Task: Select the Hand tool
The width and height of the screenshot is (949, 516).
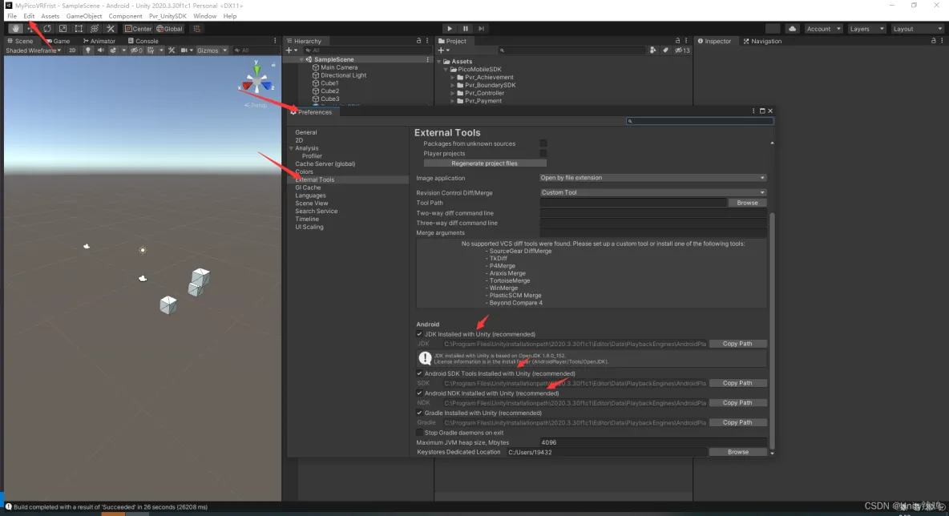Action: [15, 28]
